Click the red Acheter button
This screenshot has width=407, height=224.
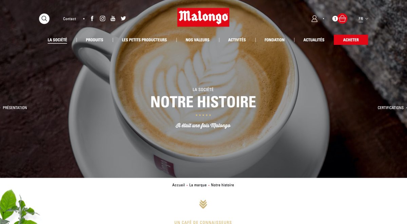click(351, 40)
